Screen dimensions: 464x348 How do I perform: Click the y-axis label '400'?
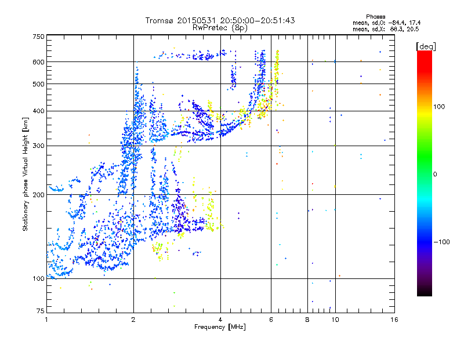pyautogui.click(x=38, y=111)
